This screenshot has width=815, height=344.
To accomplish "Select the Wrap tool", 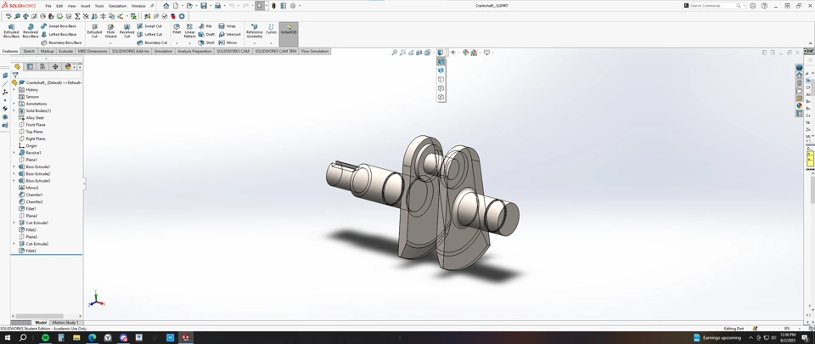I will [228, 26].
